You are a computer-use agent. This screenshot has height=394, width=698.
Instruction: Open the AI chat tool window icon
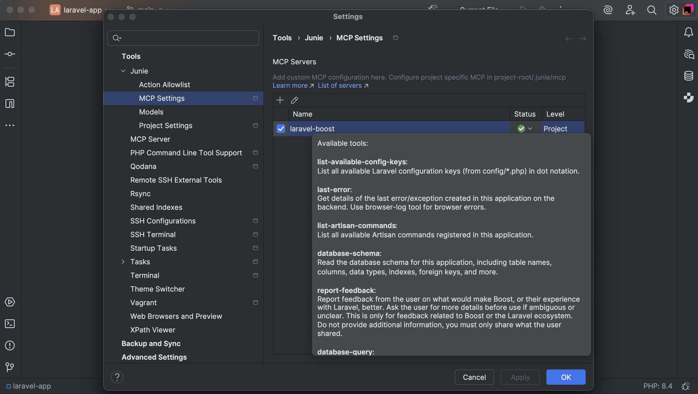689,54
